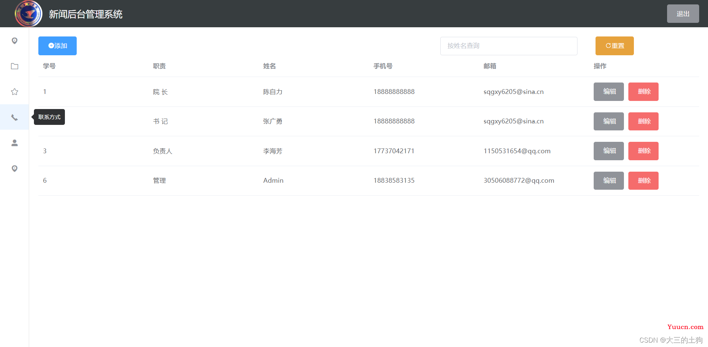This screenshot has width=708, height=347.
Task: Click 学号 value 1
Action: click(x=45, y=92)
